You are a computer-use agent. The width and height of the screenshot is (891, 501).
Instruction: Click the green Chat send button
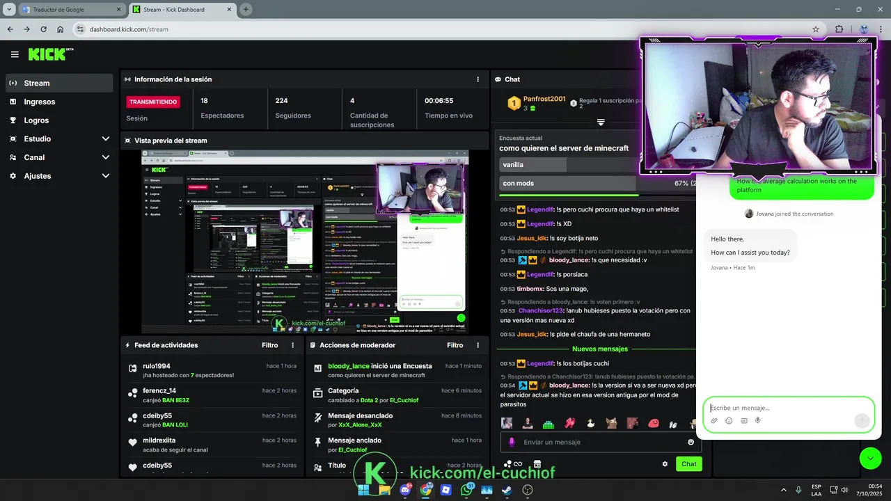(x=688, y=464)
